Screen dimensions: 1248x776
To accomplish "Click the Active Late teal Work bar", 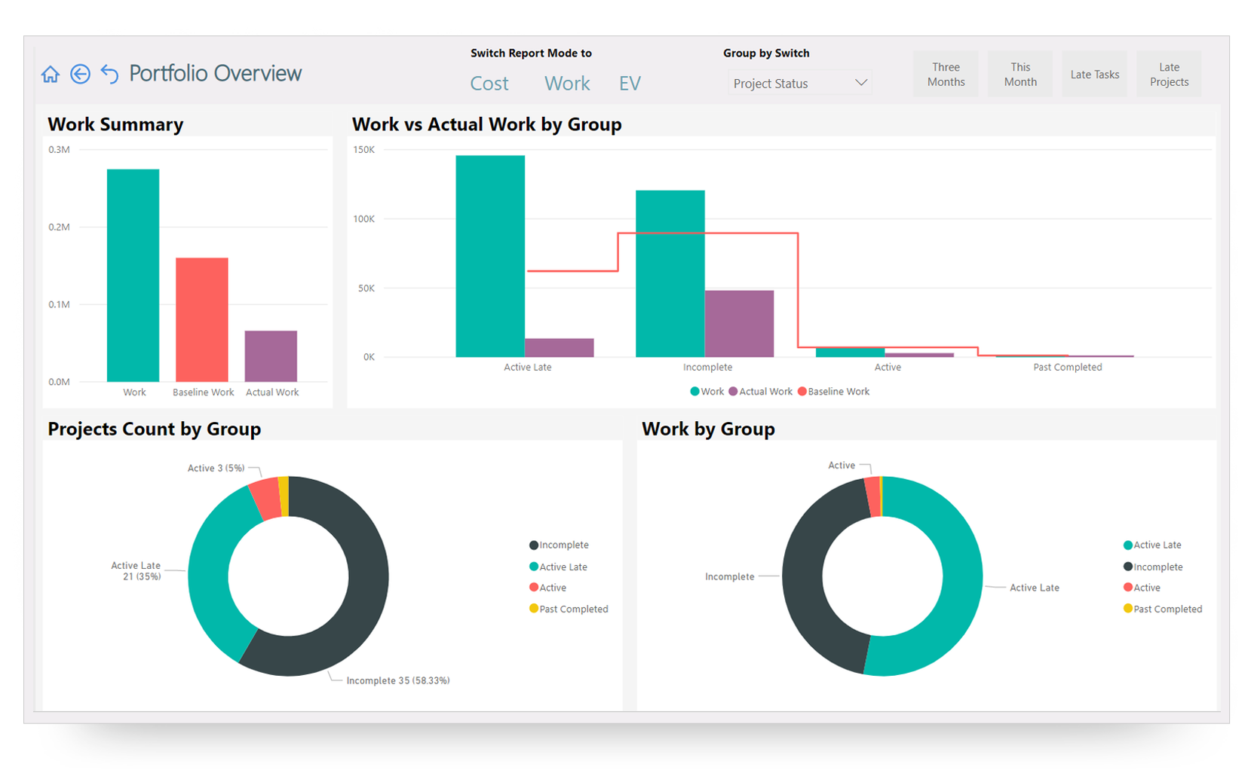I will [490, 256].
